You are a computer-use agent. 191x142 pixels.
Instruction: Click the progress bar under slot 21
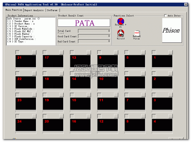[x=26, y=69]
